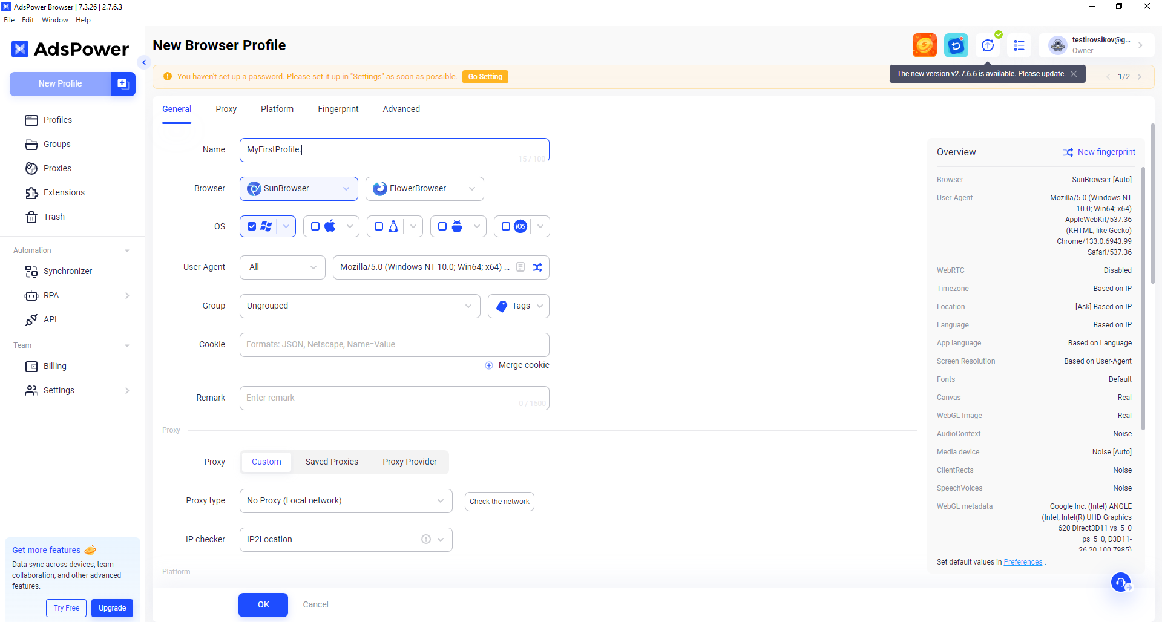
Task: Click into the Cookie input field
Action: coord(394,345)
